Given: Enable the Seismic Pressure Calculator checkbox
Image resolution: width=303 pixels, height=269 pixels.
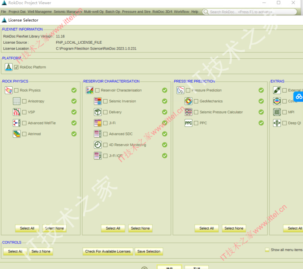Looking at the screenshot, I should 196,112.
